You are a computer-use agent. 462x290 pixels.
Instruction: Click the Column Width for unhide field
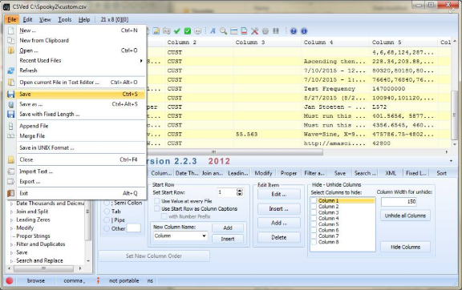click(399, 202)
